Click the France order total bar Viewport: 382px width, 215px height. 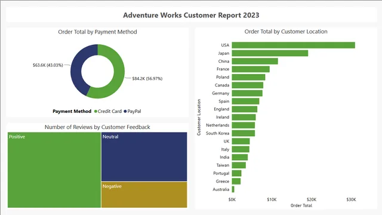251,69
